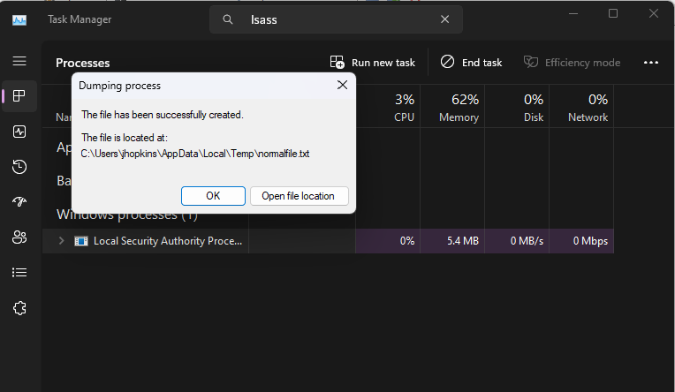The image size is (675, 392).
Task: Click the 0 MB/s disk value
Action: [x=527, y=241]
